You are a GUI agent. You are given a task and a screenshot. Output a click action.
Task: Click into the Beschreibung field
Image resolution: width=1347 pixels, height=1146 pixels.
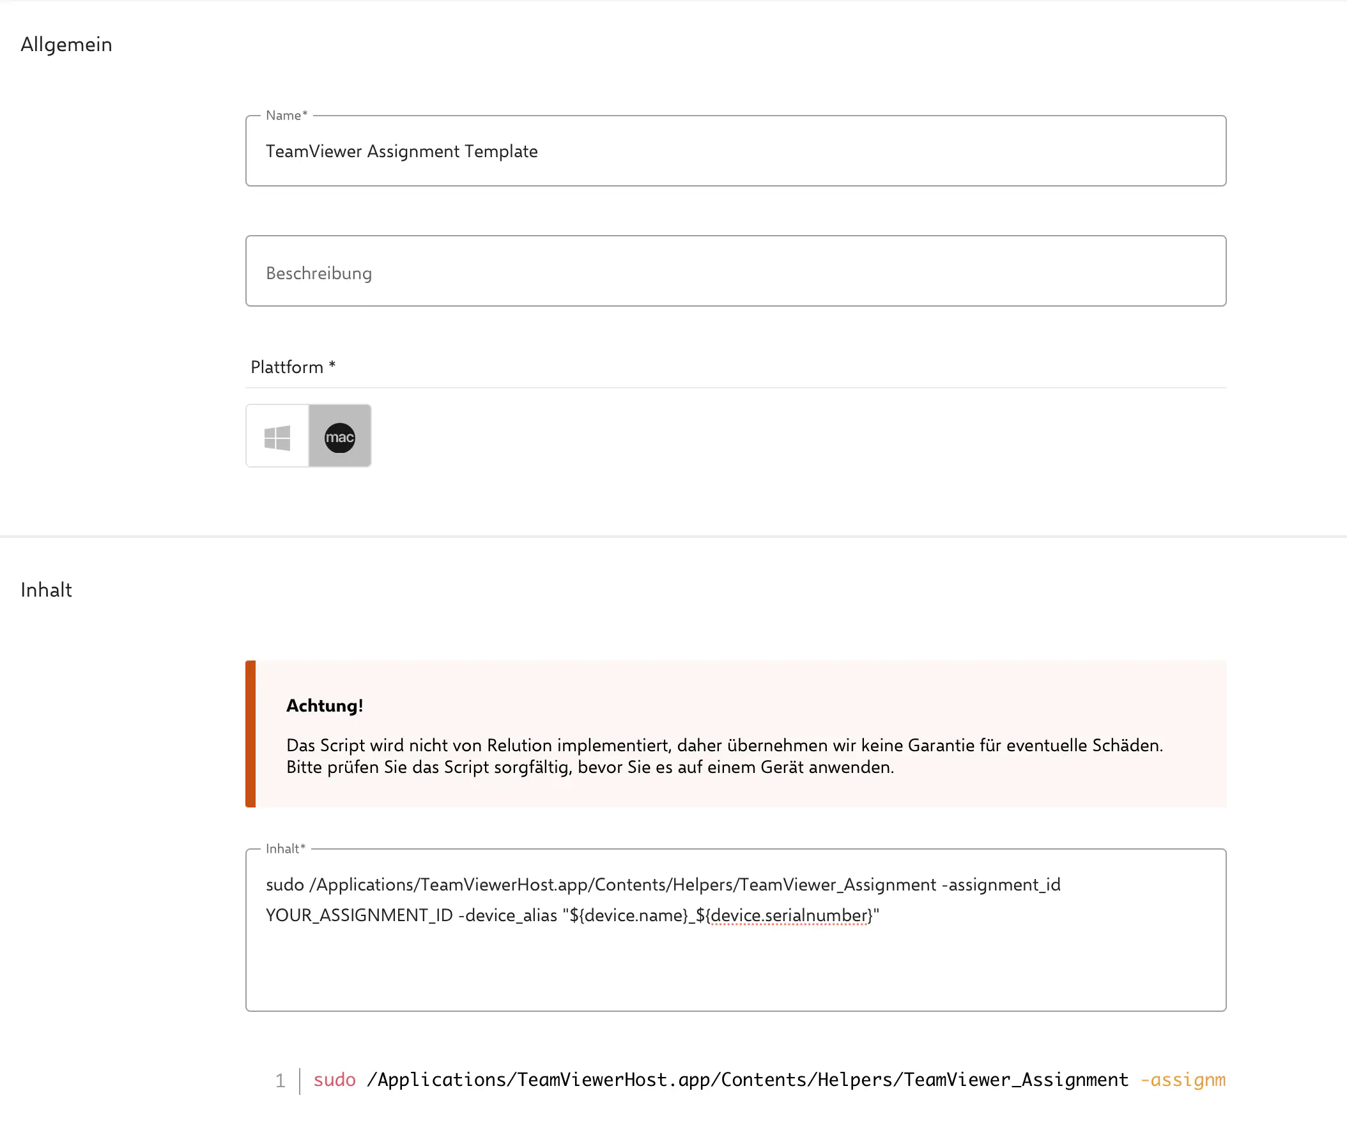click(x=735, y=272)
